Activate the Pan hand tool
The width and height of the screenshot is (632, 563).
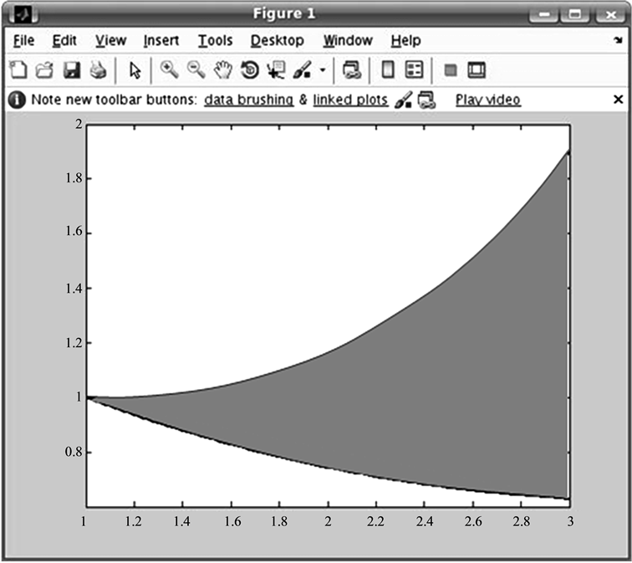tap(222, 70)
